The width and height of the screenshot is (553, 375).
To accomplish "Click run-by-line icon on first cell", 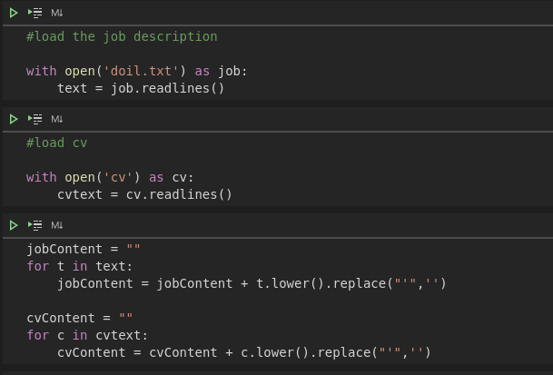I will coord(35,13).
